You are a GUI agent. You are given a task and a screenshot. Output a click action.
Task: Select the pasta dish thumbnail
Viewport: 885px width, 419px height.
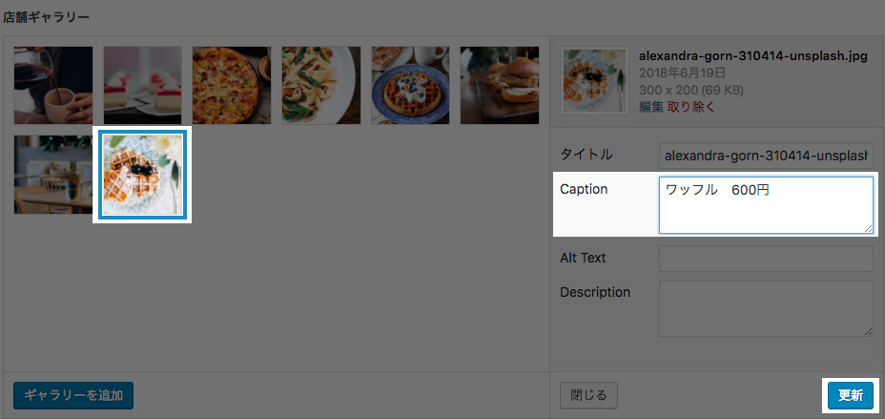(320, 85)
